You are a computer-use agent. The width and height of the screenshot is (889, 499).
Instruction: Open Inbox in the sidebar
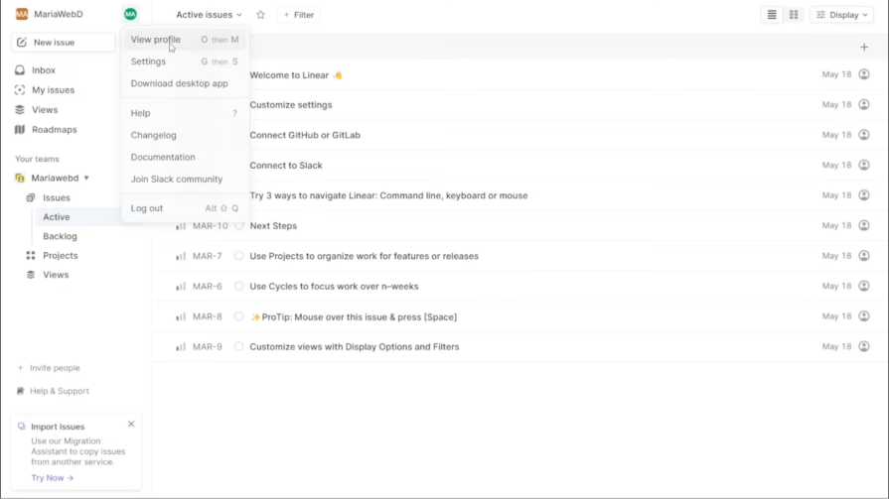tap(44, 70)
